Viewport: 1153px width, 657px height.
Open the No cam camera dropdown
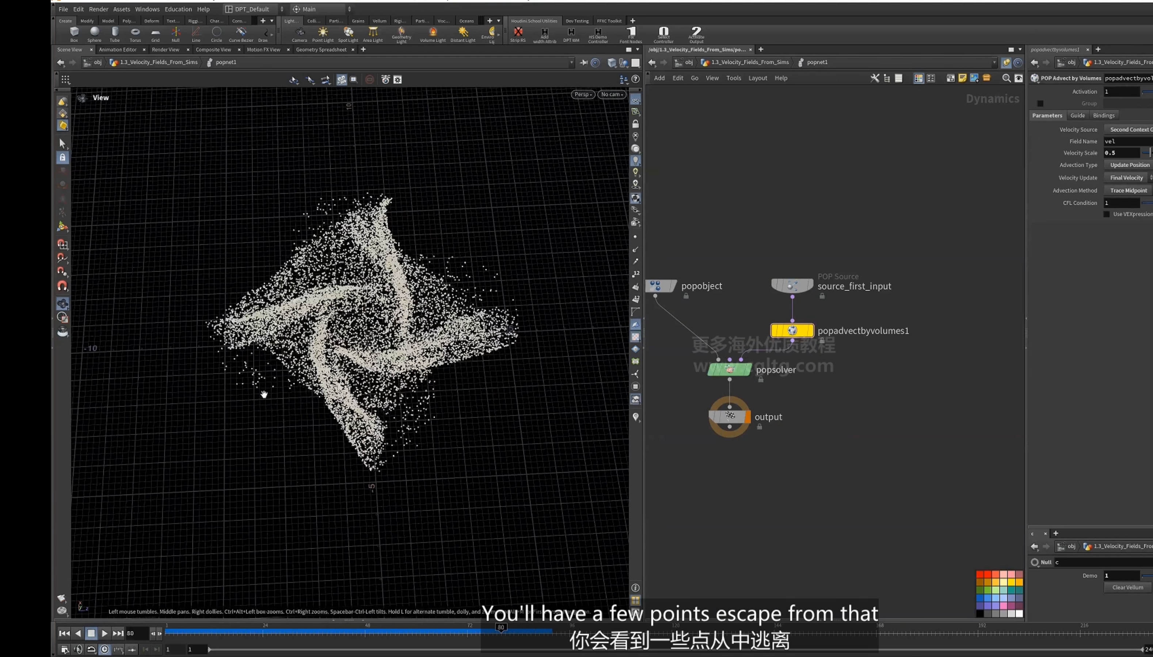pos(612,94)
